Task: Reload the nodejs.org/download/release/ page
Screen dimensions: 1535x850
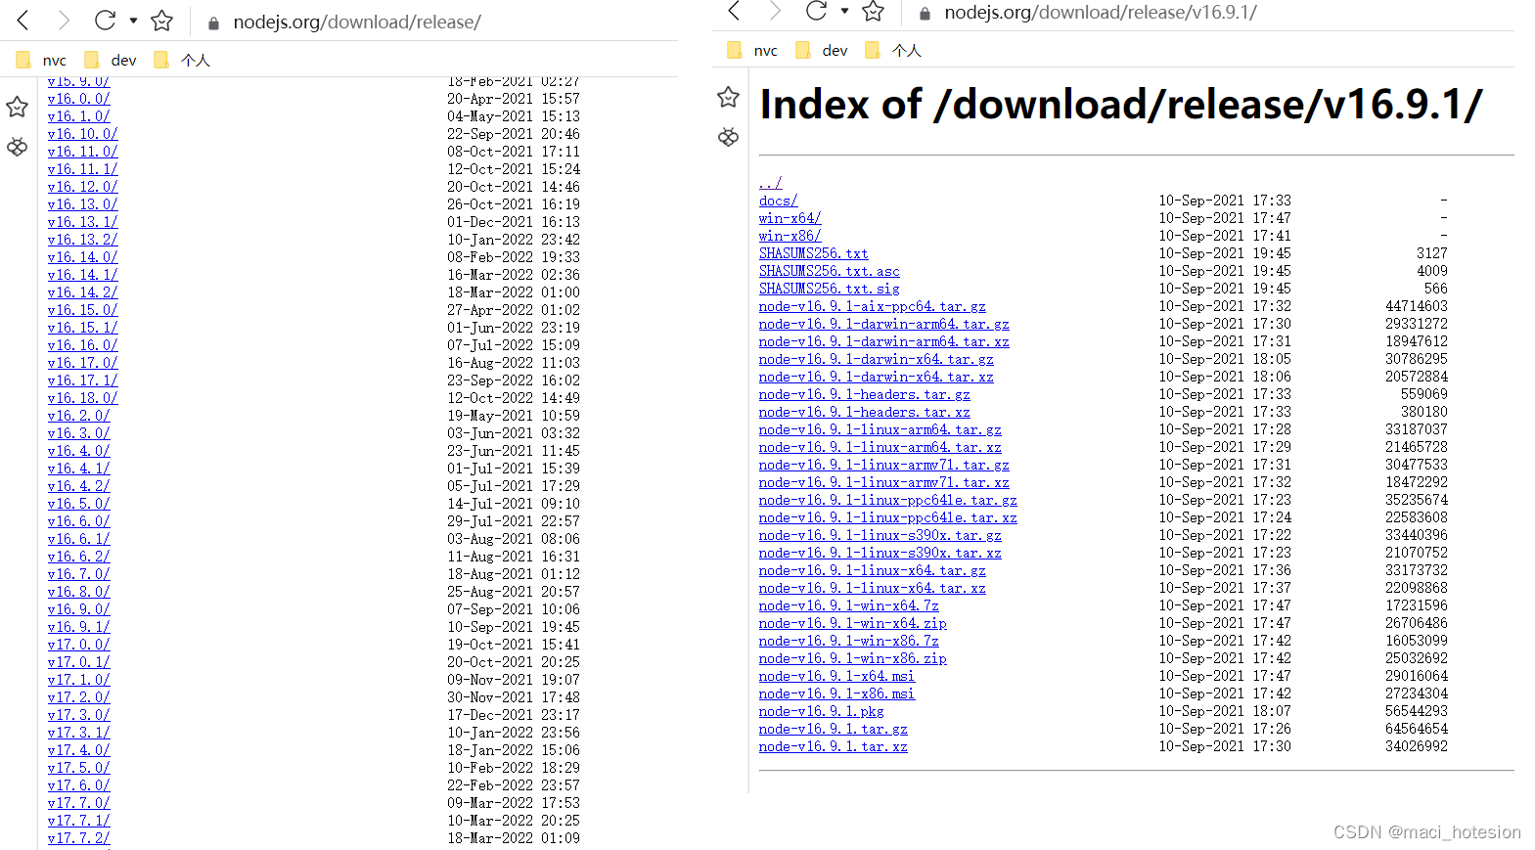Action: tap(105, 21)
